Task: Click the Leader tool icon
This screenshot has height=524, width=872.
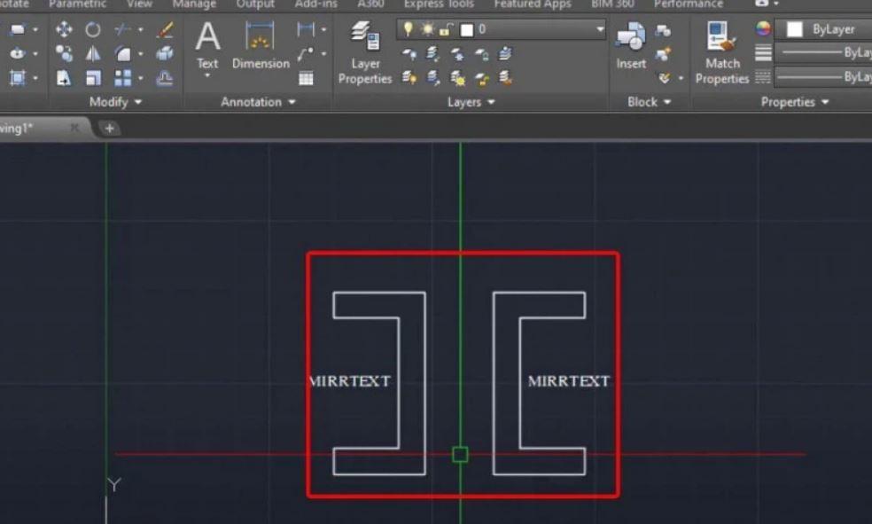Action: coord(306,53)
